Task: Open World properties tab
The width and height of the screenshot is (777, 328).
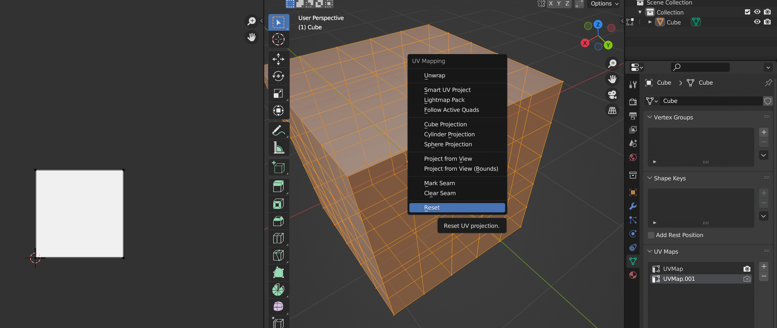Action: (633, 157)
